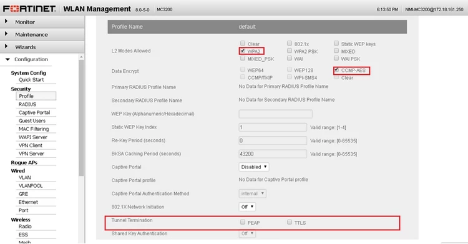Uncheck the WPA2 L2 mode
Image resolution: width=468 pixels, height=244 pixels.
tap(243, 51)
